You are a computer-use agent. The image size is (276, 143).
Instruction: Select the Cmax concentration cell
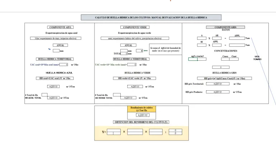pyautogui.click(x=225, y=59)
